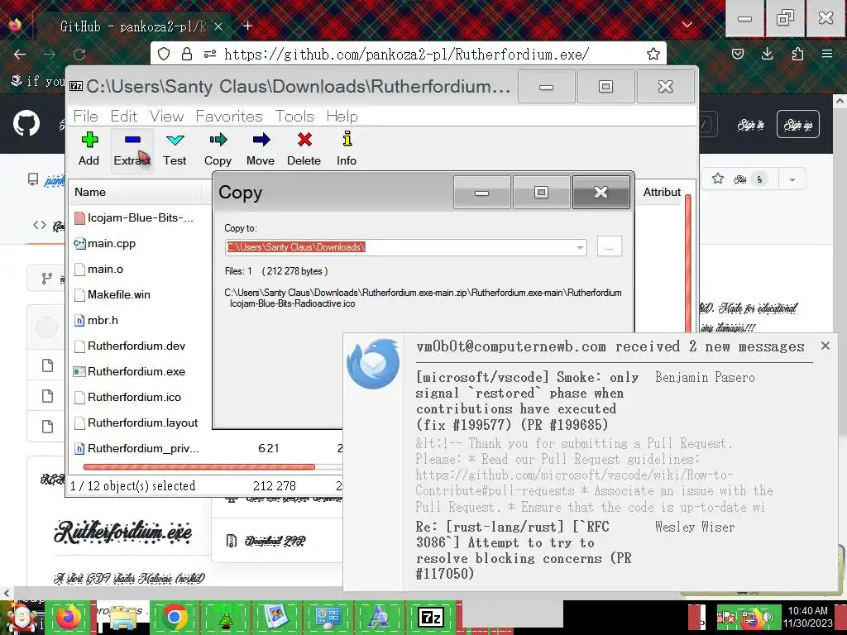Expand the Copy to path dropdown

click(x=580, y=248)
